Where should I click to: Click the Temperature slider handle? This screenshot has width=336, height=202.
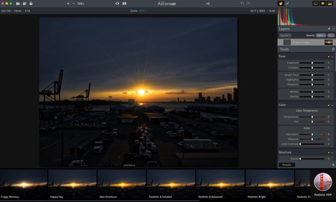(x=312, y=117)
